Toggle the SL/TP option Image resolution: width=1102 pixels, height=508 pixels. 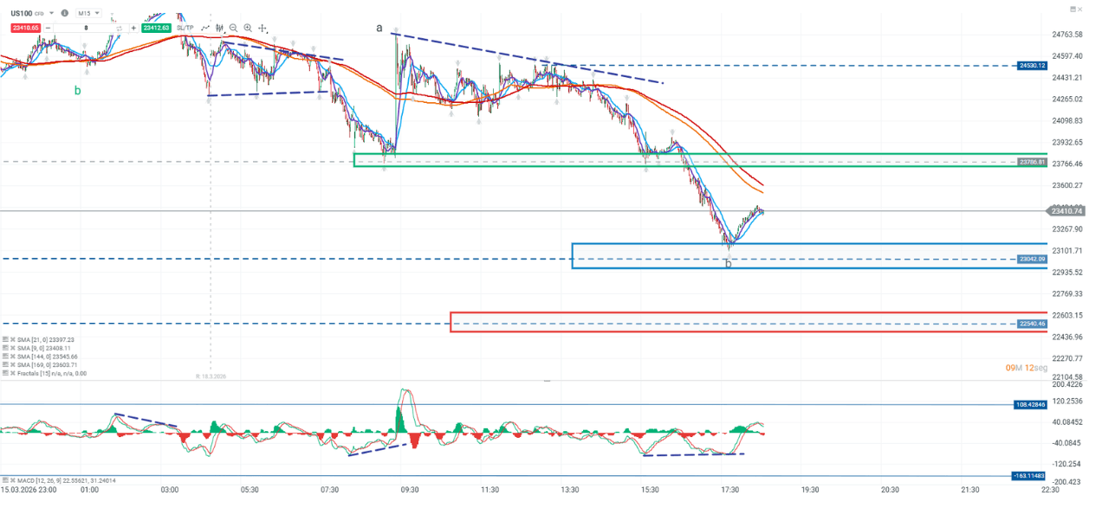pos(185,28)
